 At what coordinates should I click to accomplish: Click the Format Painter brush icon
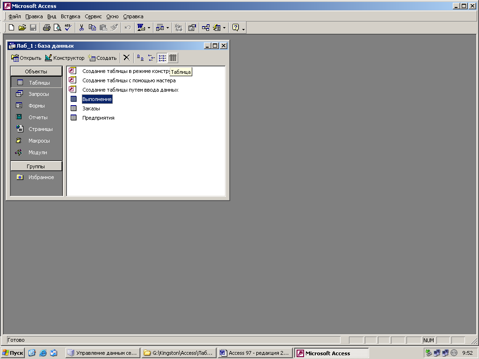point(114,28)
